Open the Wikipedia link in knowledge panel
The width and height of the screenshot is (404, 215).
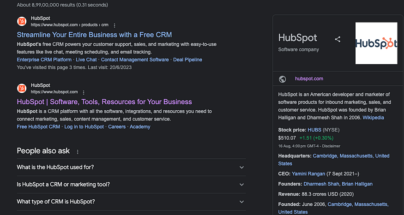click(374, 118)
